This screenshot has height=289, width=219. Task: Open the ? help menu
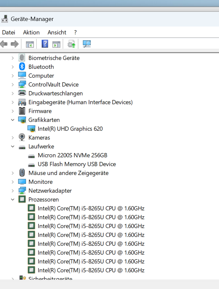point(76,32)
